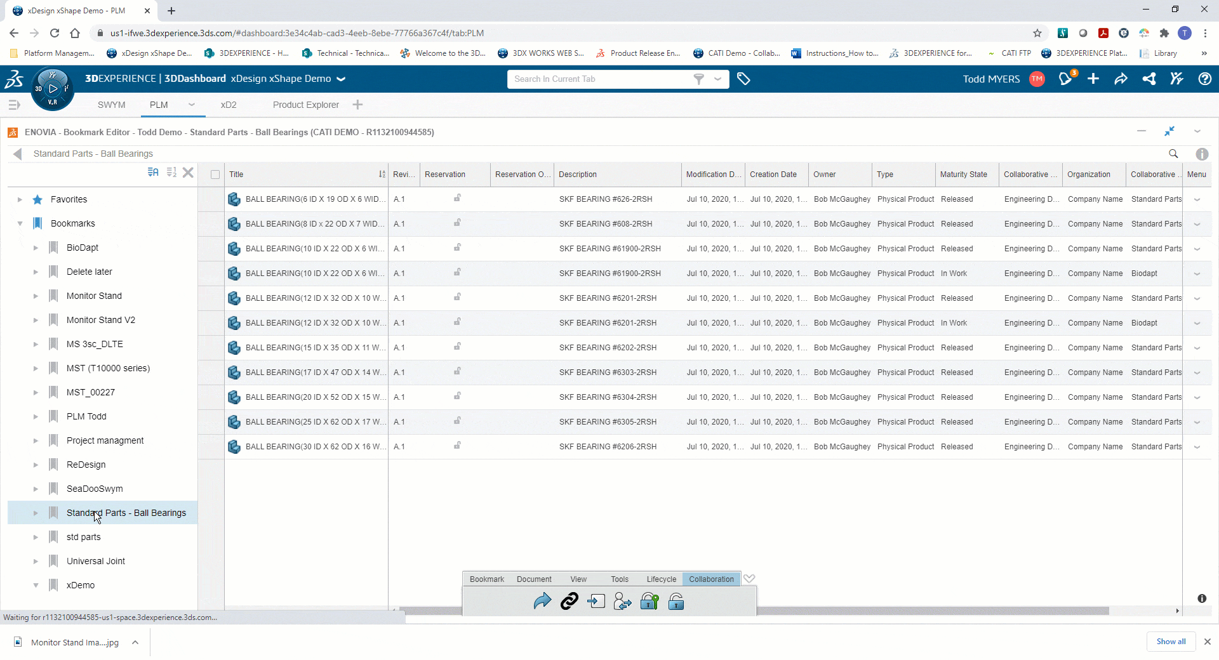The height and width of the screenshot is (660, 1219).
Task: Click the browser Reload button
Action: tap(55, 33)
